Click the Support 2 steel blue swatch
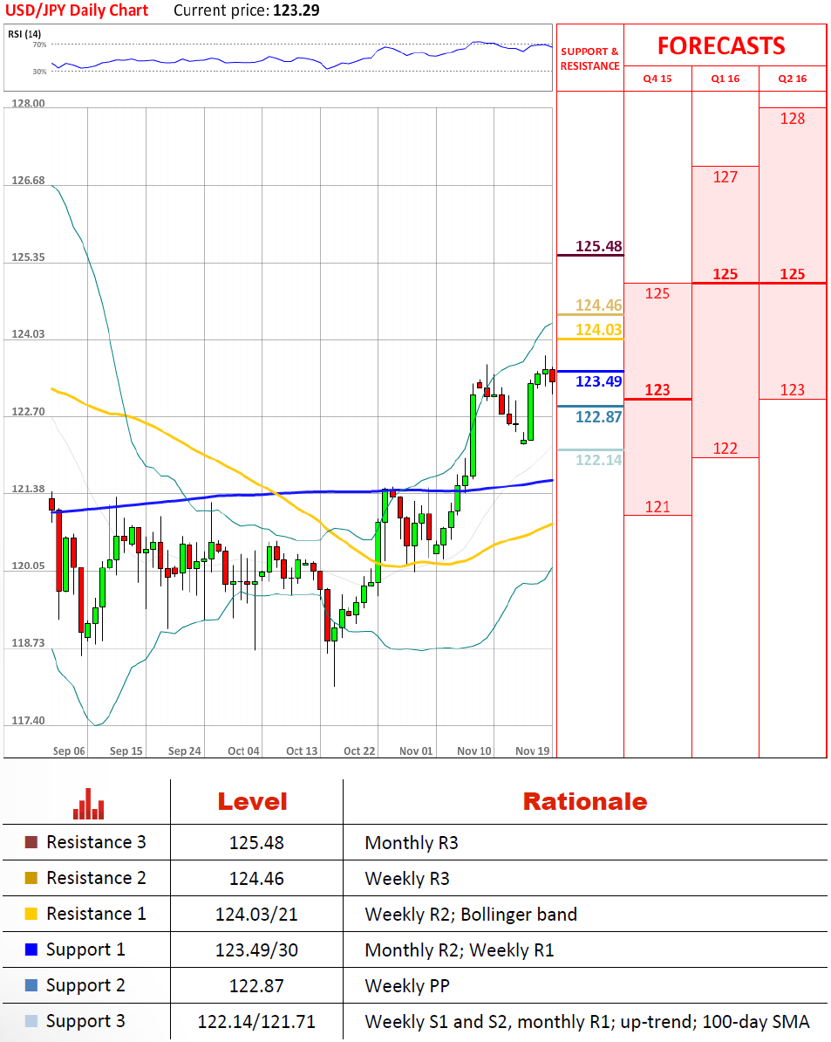This screenshot has height=1042, width=831. (31, 985)
